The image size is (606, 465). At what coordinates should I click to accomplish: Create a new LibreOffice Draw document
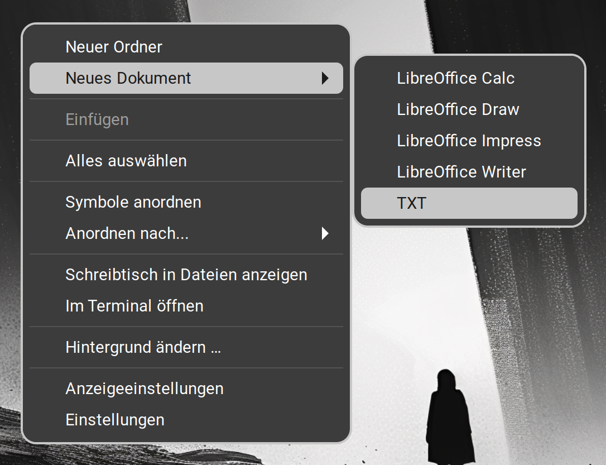458,109
